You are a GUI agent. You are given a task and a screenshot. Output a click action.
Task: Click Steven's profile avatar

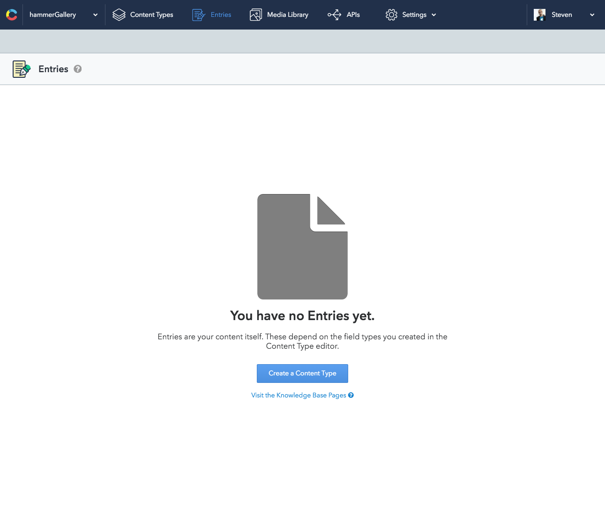coord(540,15)
